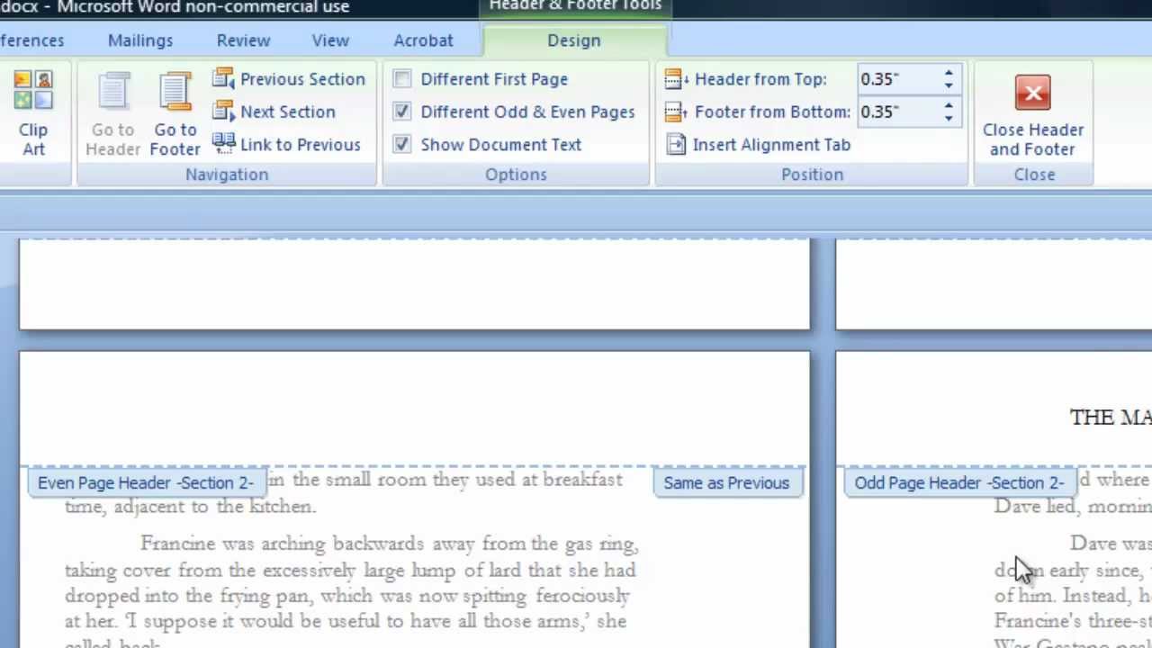
Task: Uncheck Different Odd & Even Pages
Action: click(x=402, y=112)
